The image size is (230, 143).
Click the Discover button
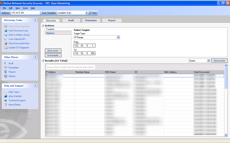point(53,51)
